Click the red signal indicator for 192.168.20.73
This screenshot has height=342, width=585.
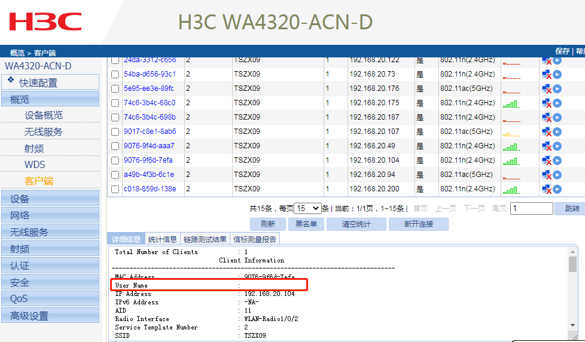tap(511, 78)
